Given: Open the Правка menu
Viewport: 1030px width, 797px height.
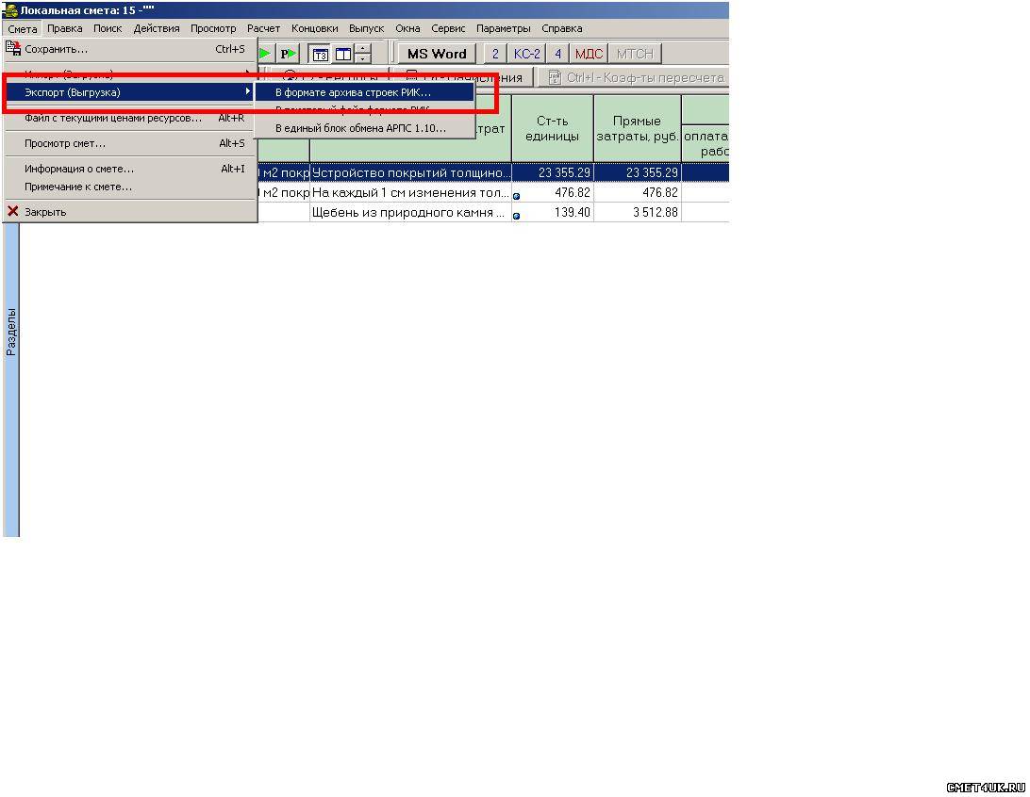Looking at the screenshot, I should [x=64, y=28].
